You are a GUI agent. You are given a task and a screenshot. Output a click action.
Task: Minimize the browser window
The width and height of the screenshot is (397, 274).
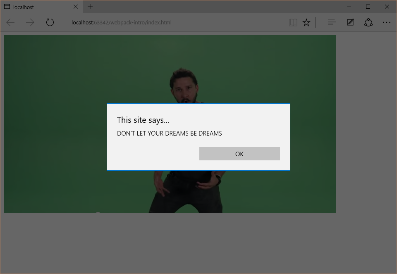click(349, 7)
